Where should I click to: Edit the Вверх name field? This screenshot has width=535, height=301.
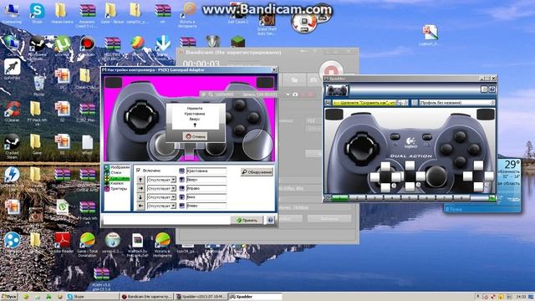[x=206, y=180]
